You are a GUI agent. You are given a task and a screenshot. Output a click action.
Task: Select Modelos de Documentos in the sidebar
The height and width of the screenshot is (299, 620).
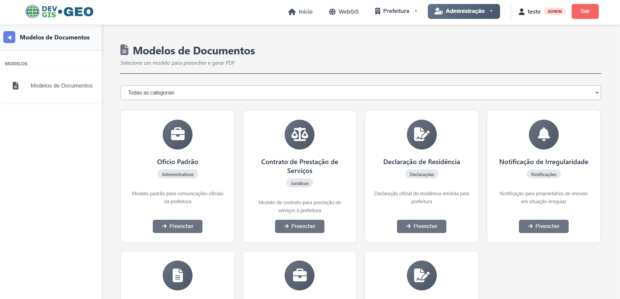click(62, 86)
